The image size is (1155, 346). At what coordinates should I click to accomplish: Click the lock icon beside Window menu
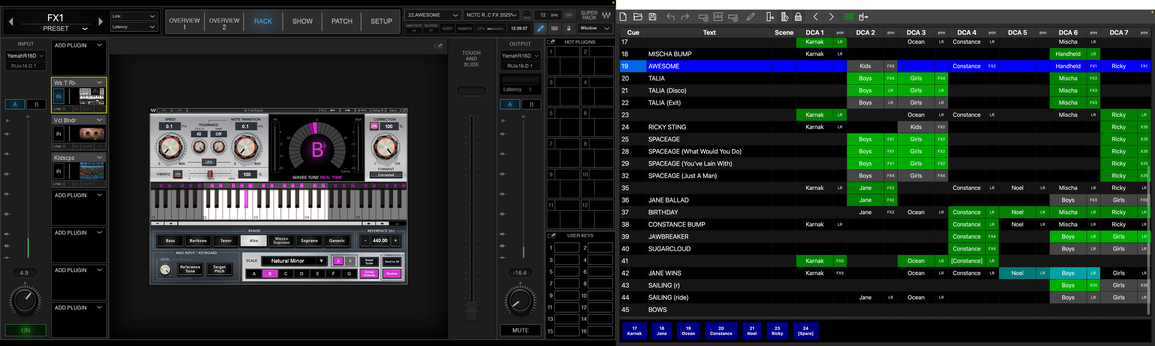[x=569, y=28]
